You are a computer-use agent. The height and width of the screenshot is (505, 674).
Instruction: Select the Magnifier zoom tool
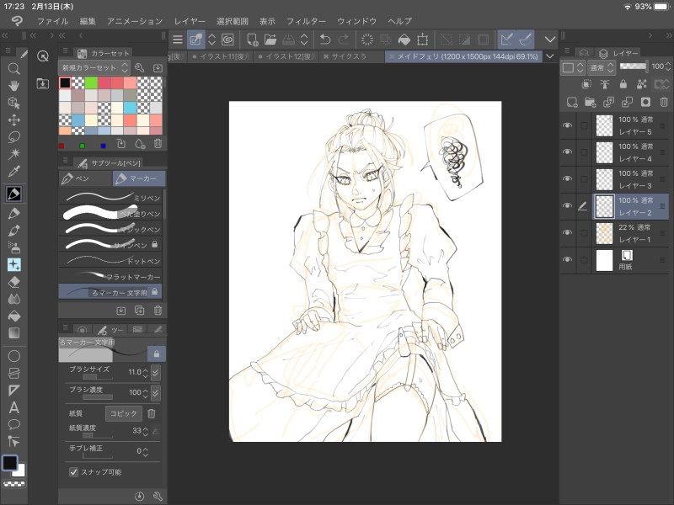(13, 69)
